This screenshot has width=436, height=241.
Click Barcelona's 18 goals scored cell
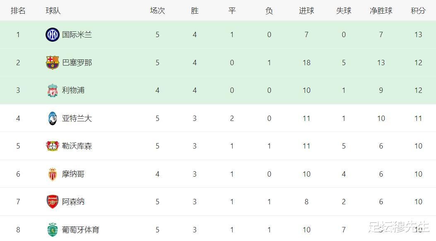pyautogui.click(x=306, y=63)
